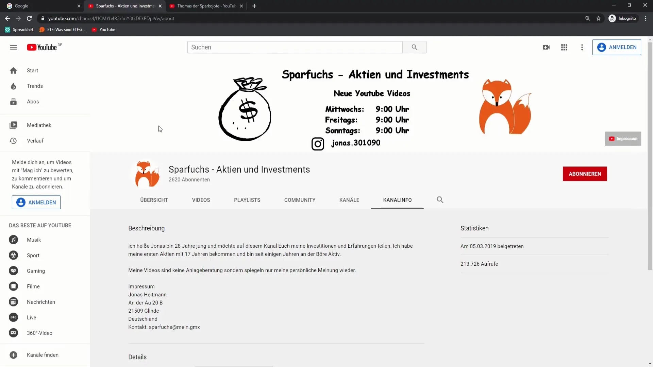Open the COMMUNITY tab
Viewport: 653px width, 367px height.
(300, 200)
